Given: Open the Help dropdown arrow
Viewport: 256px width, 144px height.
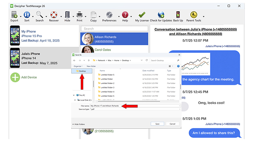Looking at the screenshot, I should (131, 16).
